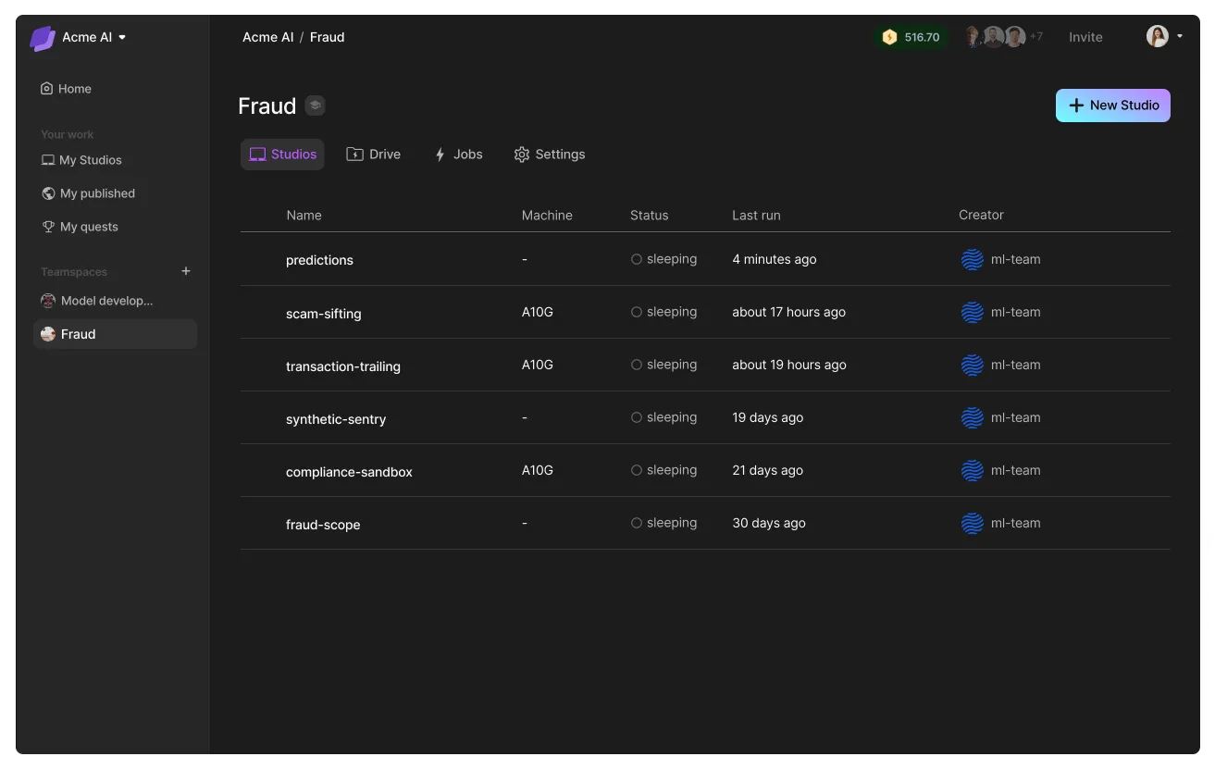The width and height of the screenshot is (1215, 769).
Task: Sort by the Status column header
Action: tap(649, 215)
